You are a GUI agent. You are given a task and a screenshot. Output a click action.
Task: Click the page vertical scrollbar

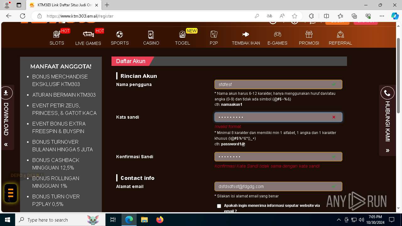pyautogui.click(x=399, y=75)
